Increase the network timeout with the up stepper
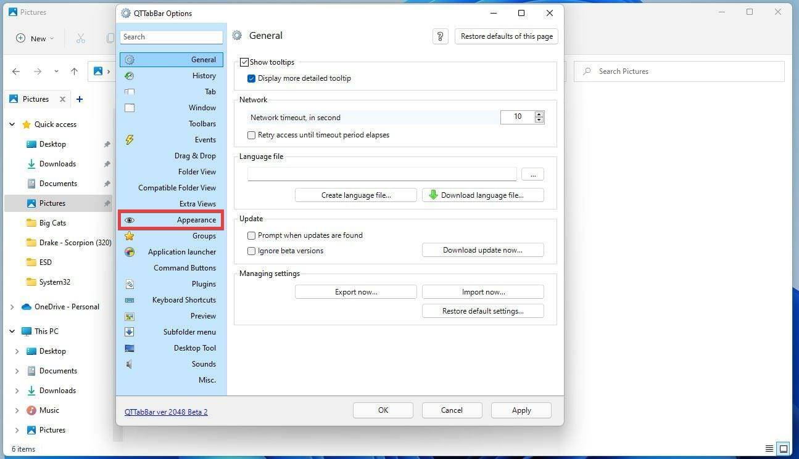 (539, 113)
